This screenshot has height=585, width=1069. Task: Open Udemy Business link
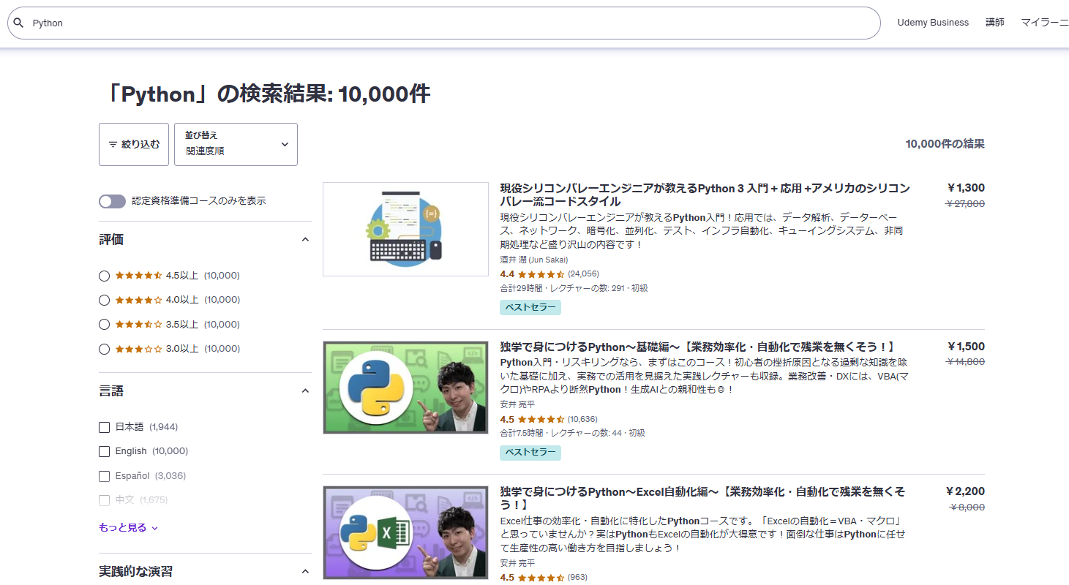(x=933, y=23)
